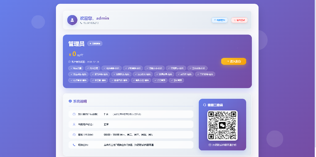Click the phone icon beside 15391406213

81,23
